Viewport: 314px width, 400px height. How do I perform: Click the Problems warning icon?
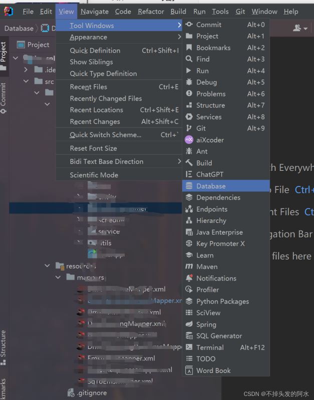click(x=189, y=93)
